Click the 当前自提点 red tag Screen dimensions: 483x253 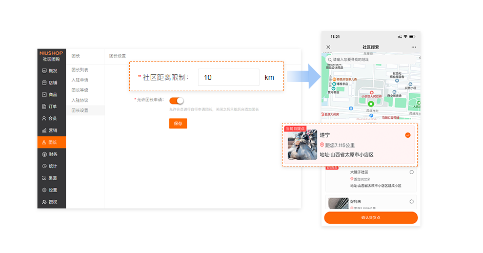point(295,129)
